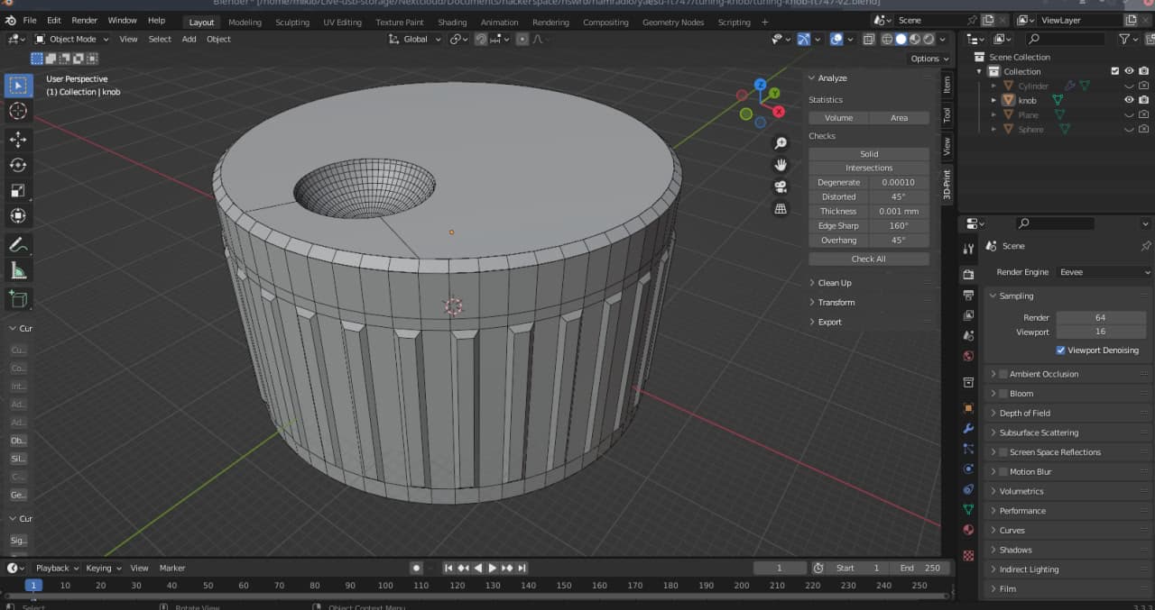1155x610 pixels.
Task: Toggle snapping magnet icon
Action: pyautogui.click(x=481, y=39)
